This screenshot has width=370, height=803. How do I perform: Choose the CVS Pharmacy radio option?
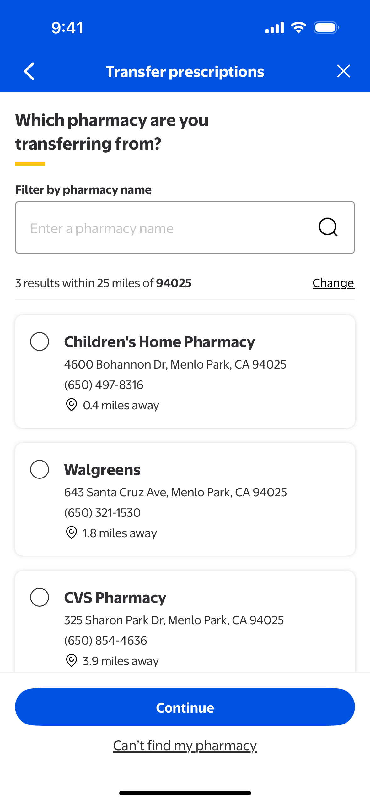(40, 597)
